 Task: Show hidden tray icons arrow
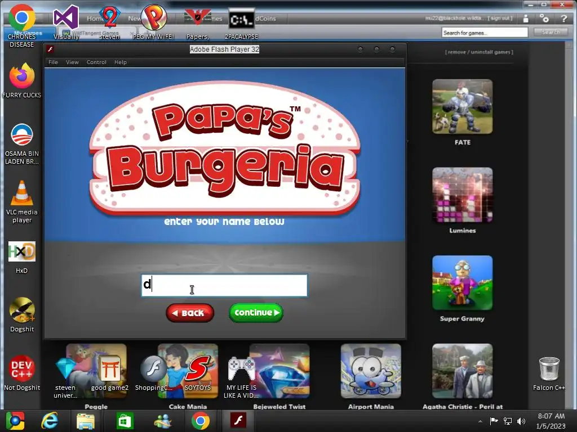click(x=480, y=421)
